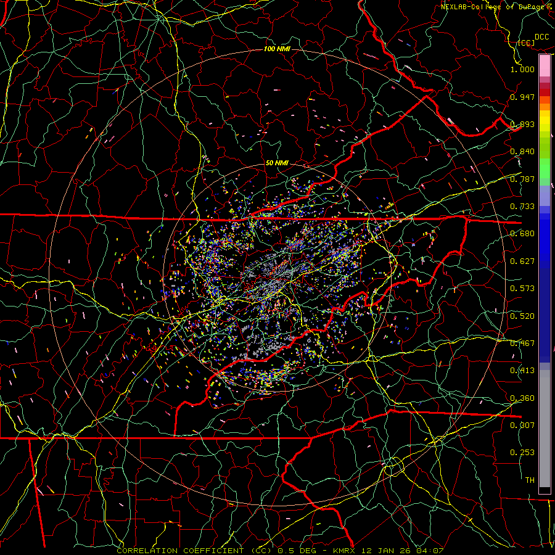Select the 0.680 scale value
Screen dimensions: 555x555
[x=522, y=234]
